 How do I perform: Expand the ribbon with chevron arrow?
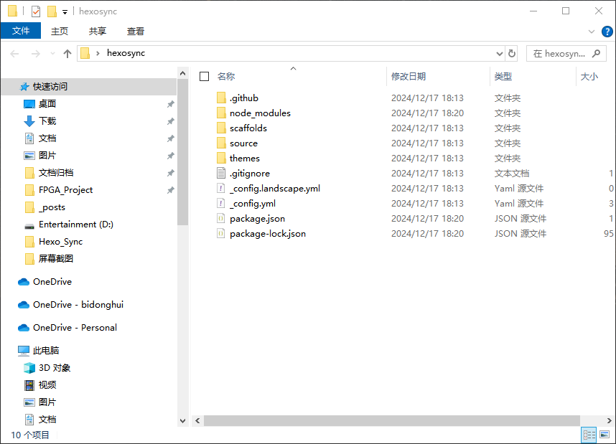(x=591, y=32)
